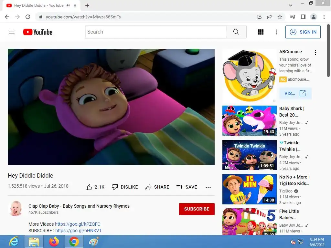This screenshot has width=331, height=248.
Task: Open the YouTube apps grid icon
Action: coord(261,32)
